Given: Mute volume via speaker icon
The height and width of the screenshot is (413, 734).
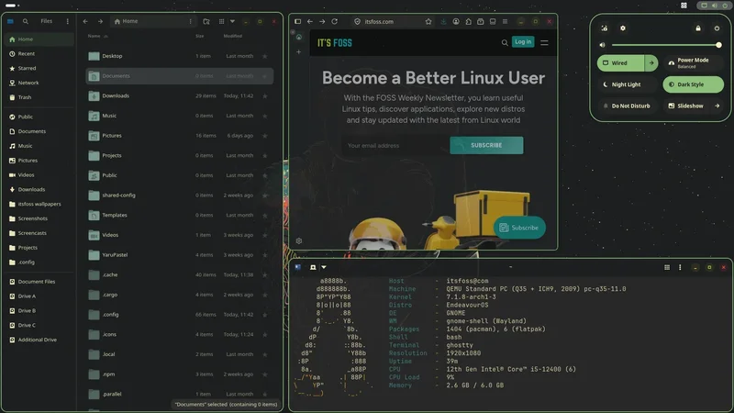Looking at the screenshot, I should click(603, 45).
